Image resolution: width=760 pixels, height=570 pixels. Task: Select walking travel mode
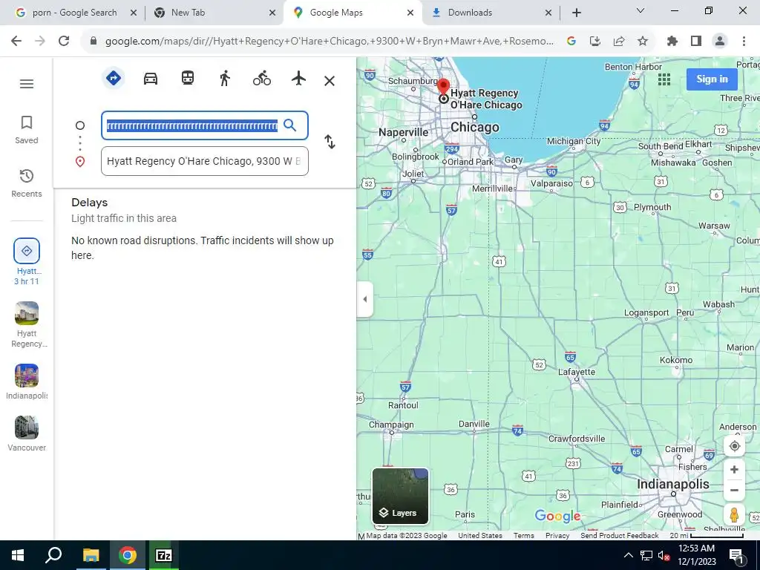tap(224, 78)
